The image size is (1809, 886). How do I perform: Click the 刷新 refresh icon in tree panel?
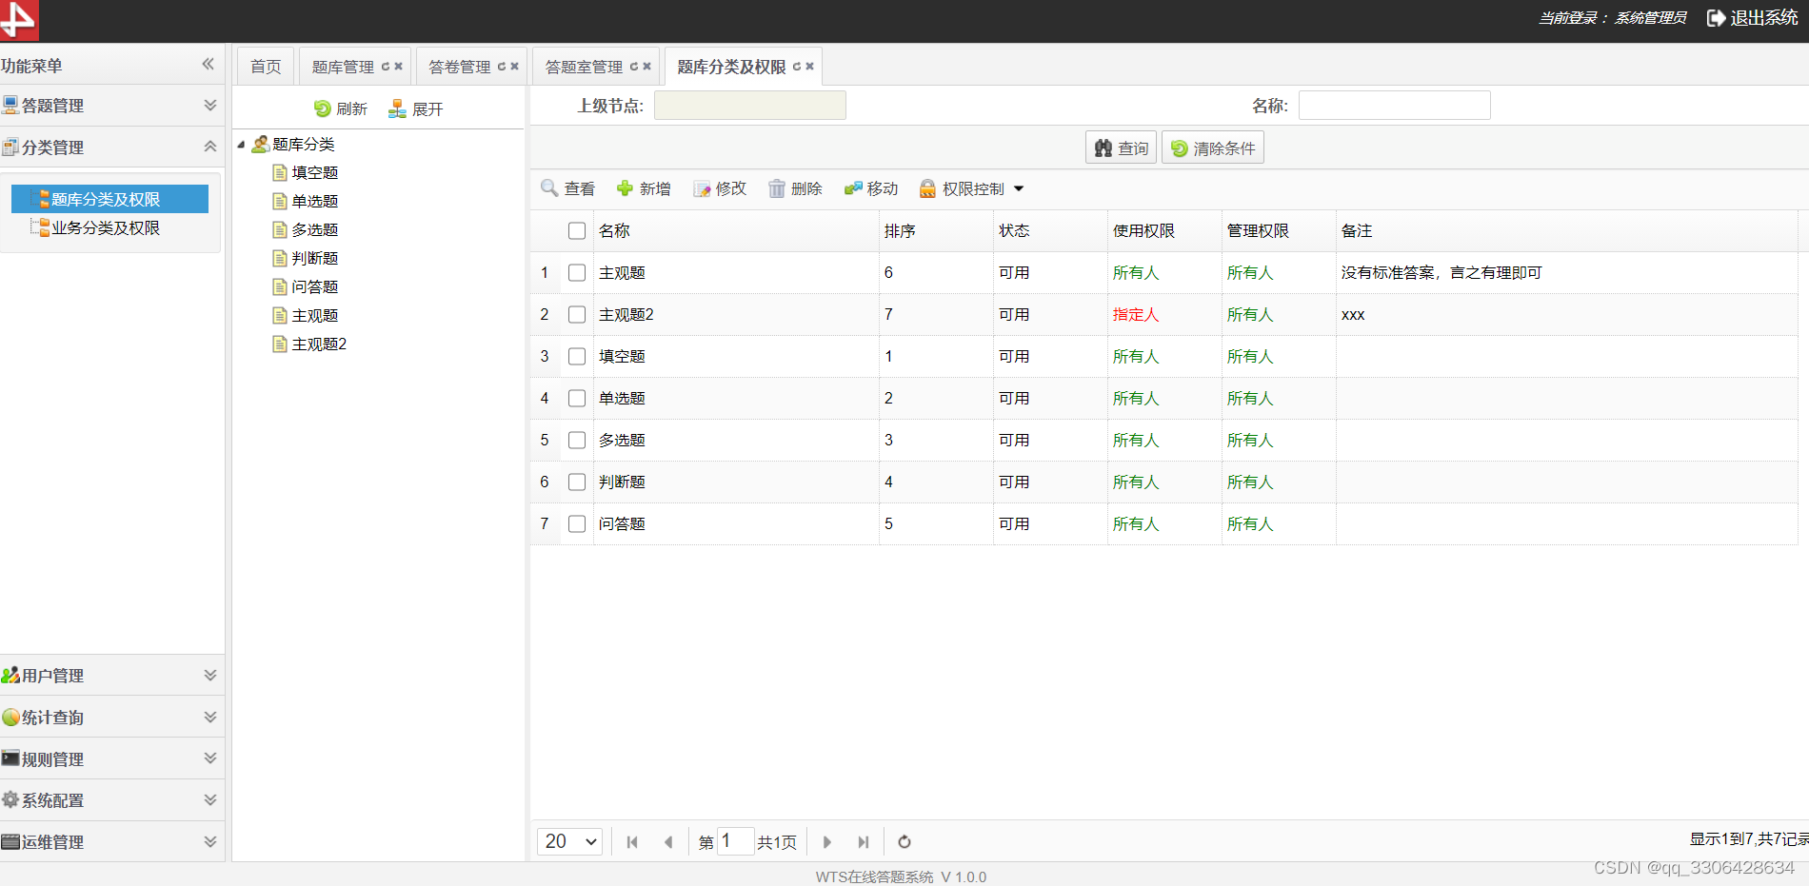[x=322, y=109]
